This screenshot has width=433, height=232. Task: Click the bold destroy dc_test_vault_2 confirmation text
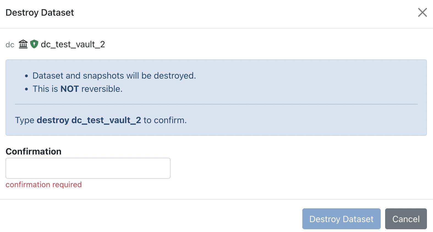coord(89,120)
